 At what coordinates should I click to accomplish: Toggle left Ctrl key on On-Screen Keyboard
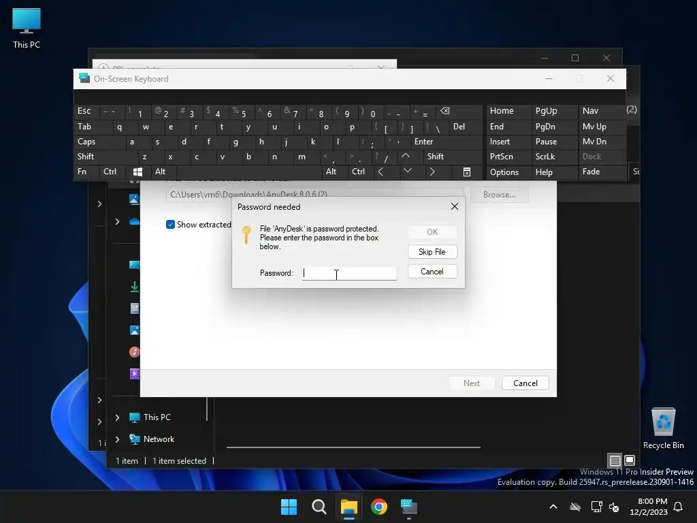[112, 172]
